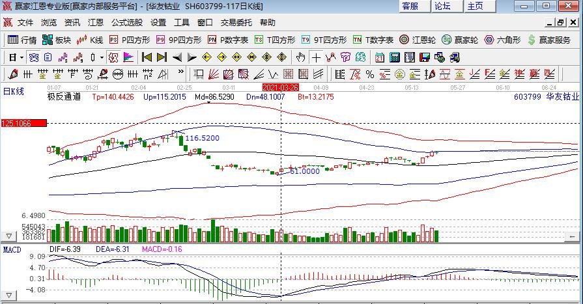Move chart right with black arrow
This screenshot has width=583, height=304.
192,57
